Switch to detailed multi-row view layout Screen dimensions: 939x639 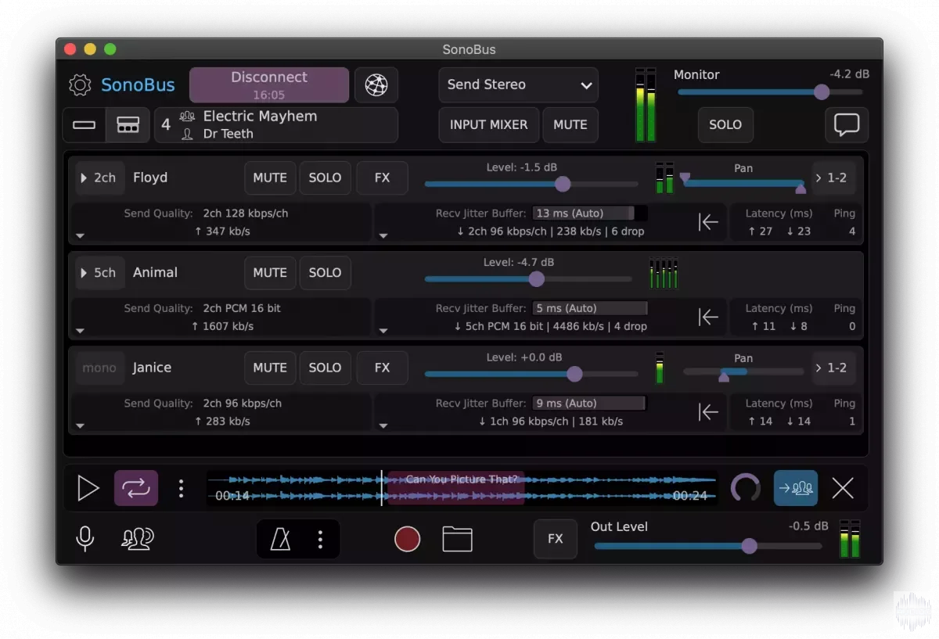point(128,125)
